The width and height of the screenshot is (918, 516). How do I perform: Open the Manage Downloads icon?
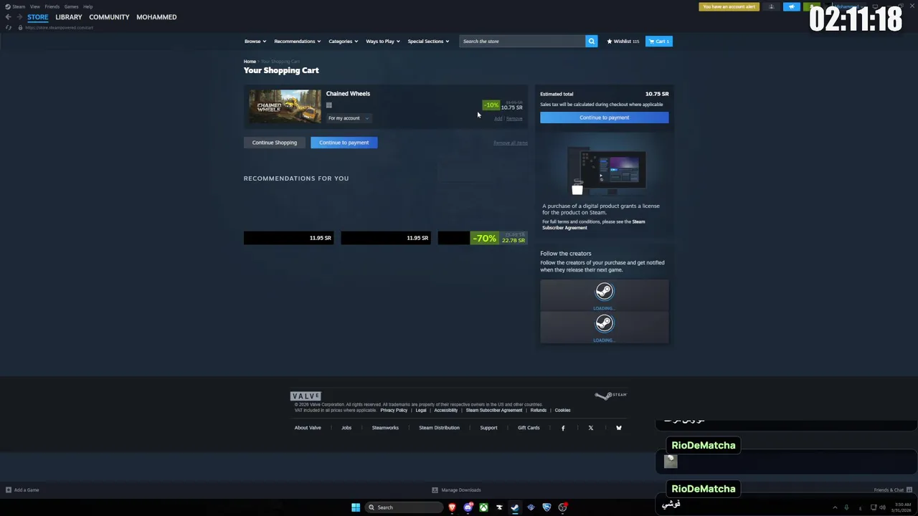[435, 490]
